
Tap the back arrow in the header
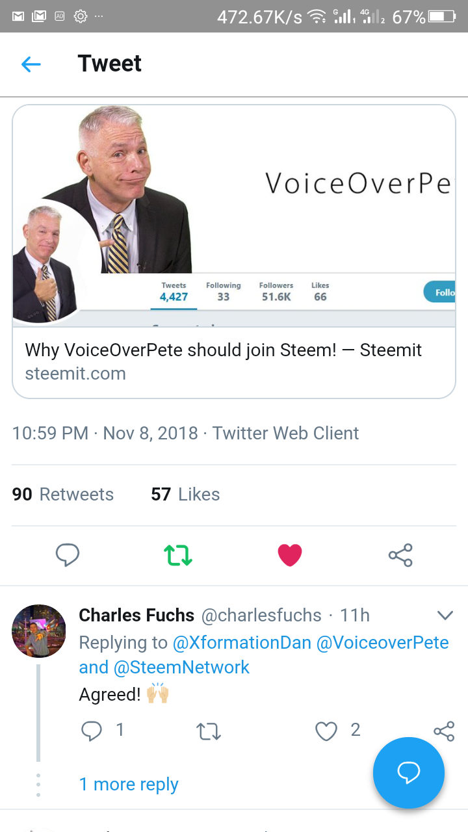(31, 64)
